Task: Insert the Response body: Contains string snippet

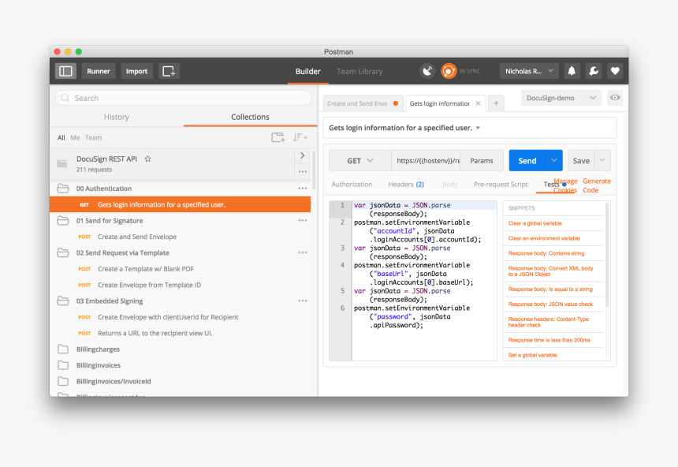Action: pyautogui.click(x=546, y=253)
